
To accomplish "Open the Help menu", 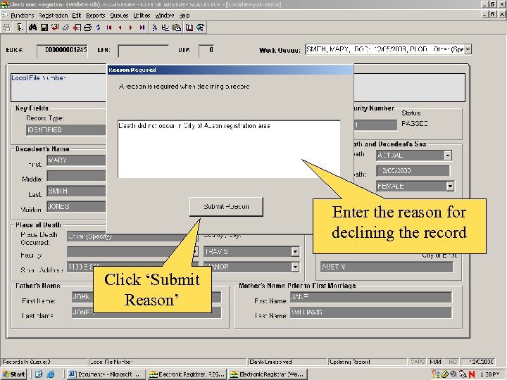I will (184, 15).
